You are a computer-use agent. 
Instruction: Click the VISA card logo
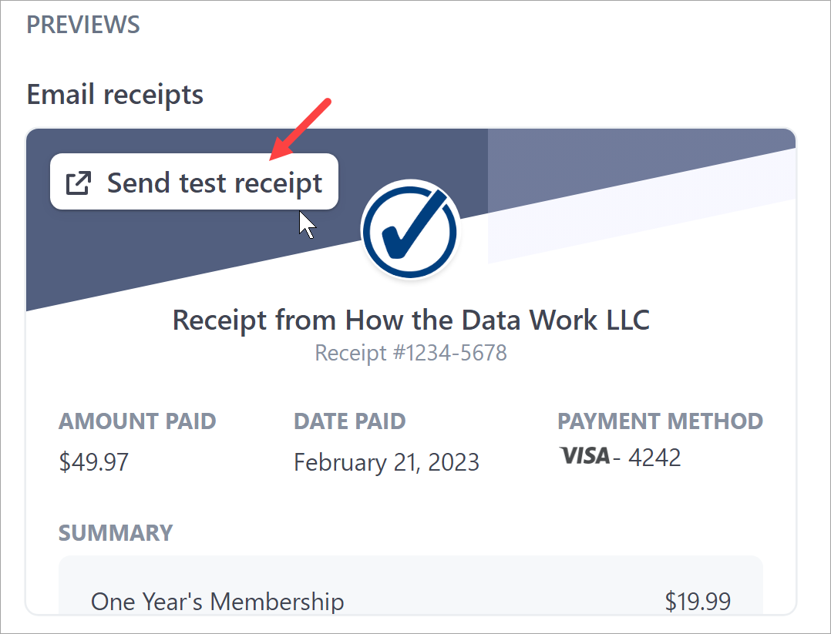coord(584,455)
